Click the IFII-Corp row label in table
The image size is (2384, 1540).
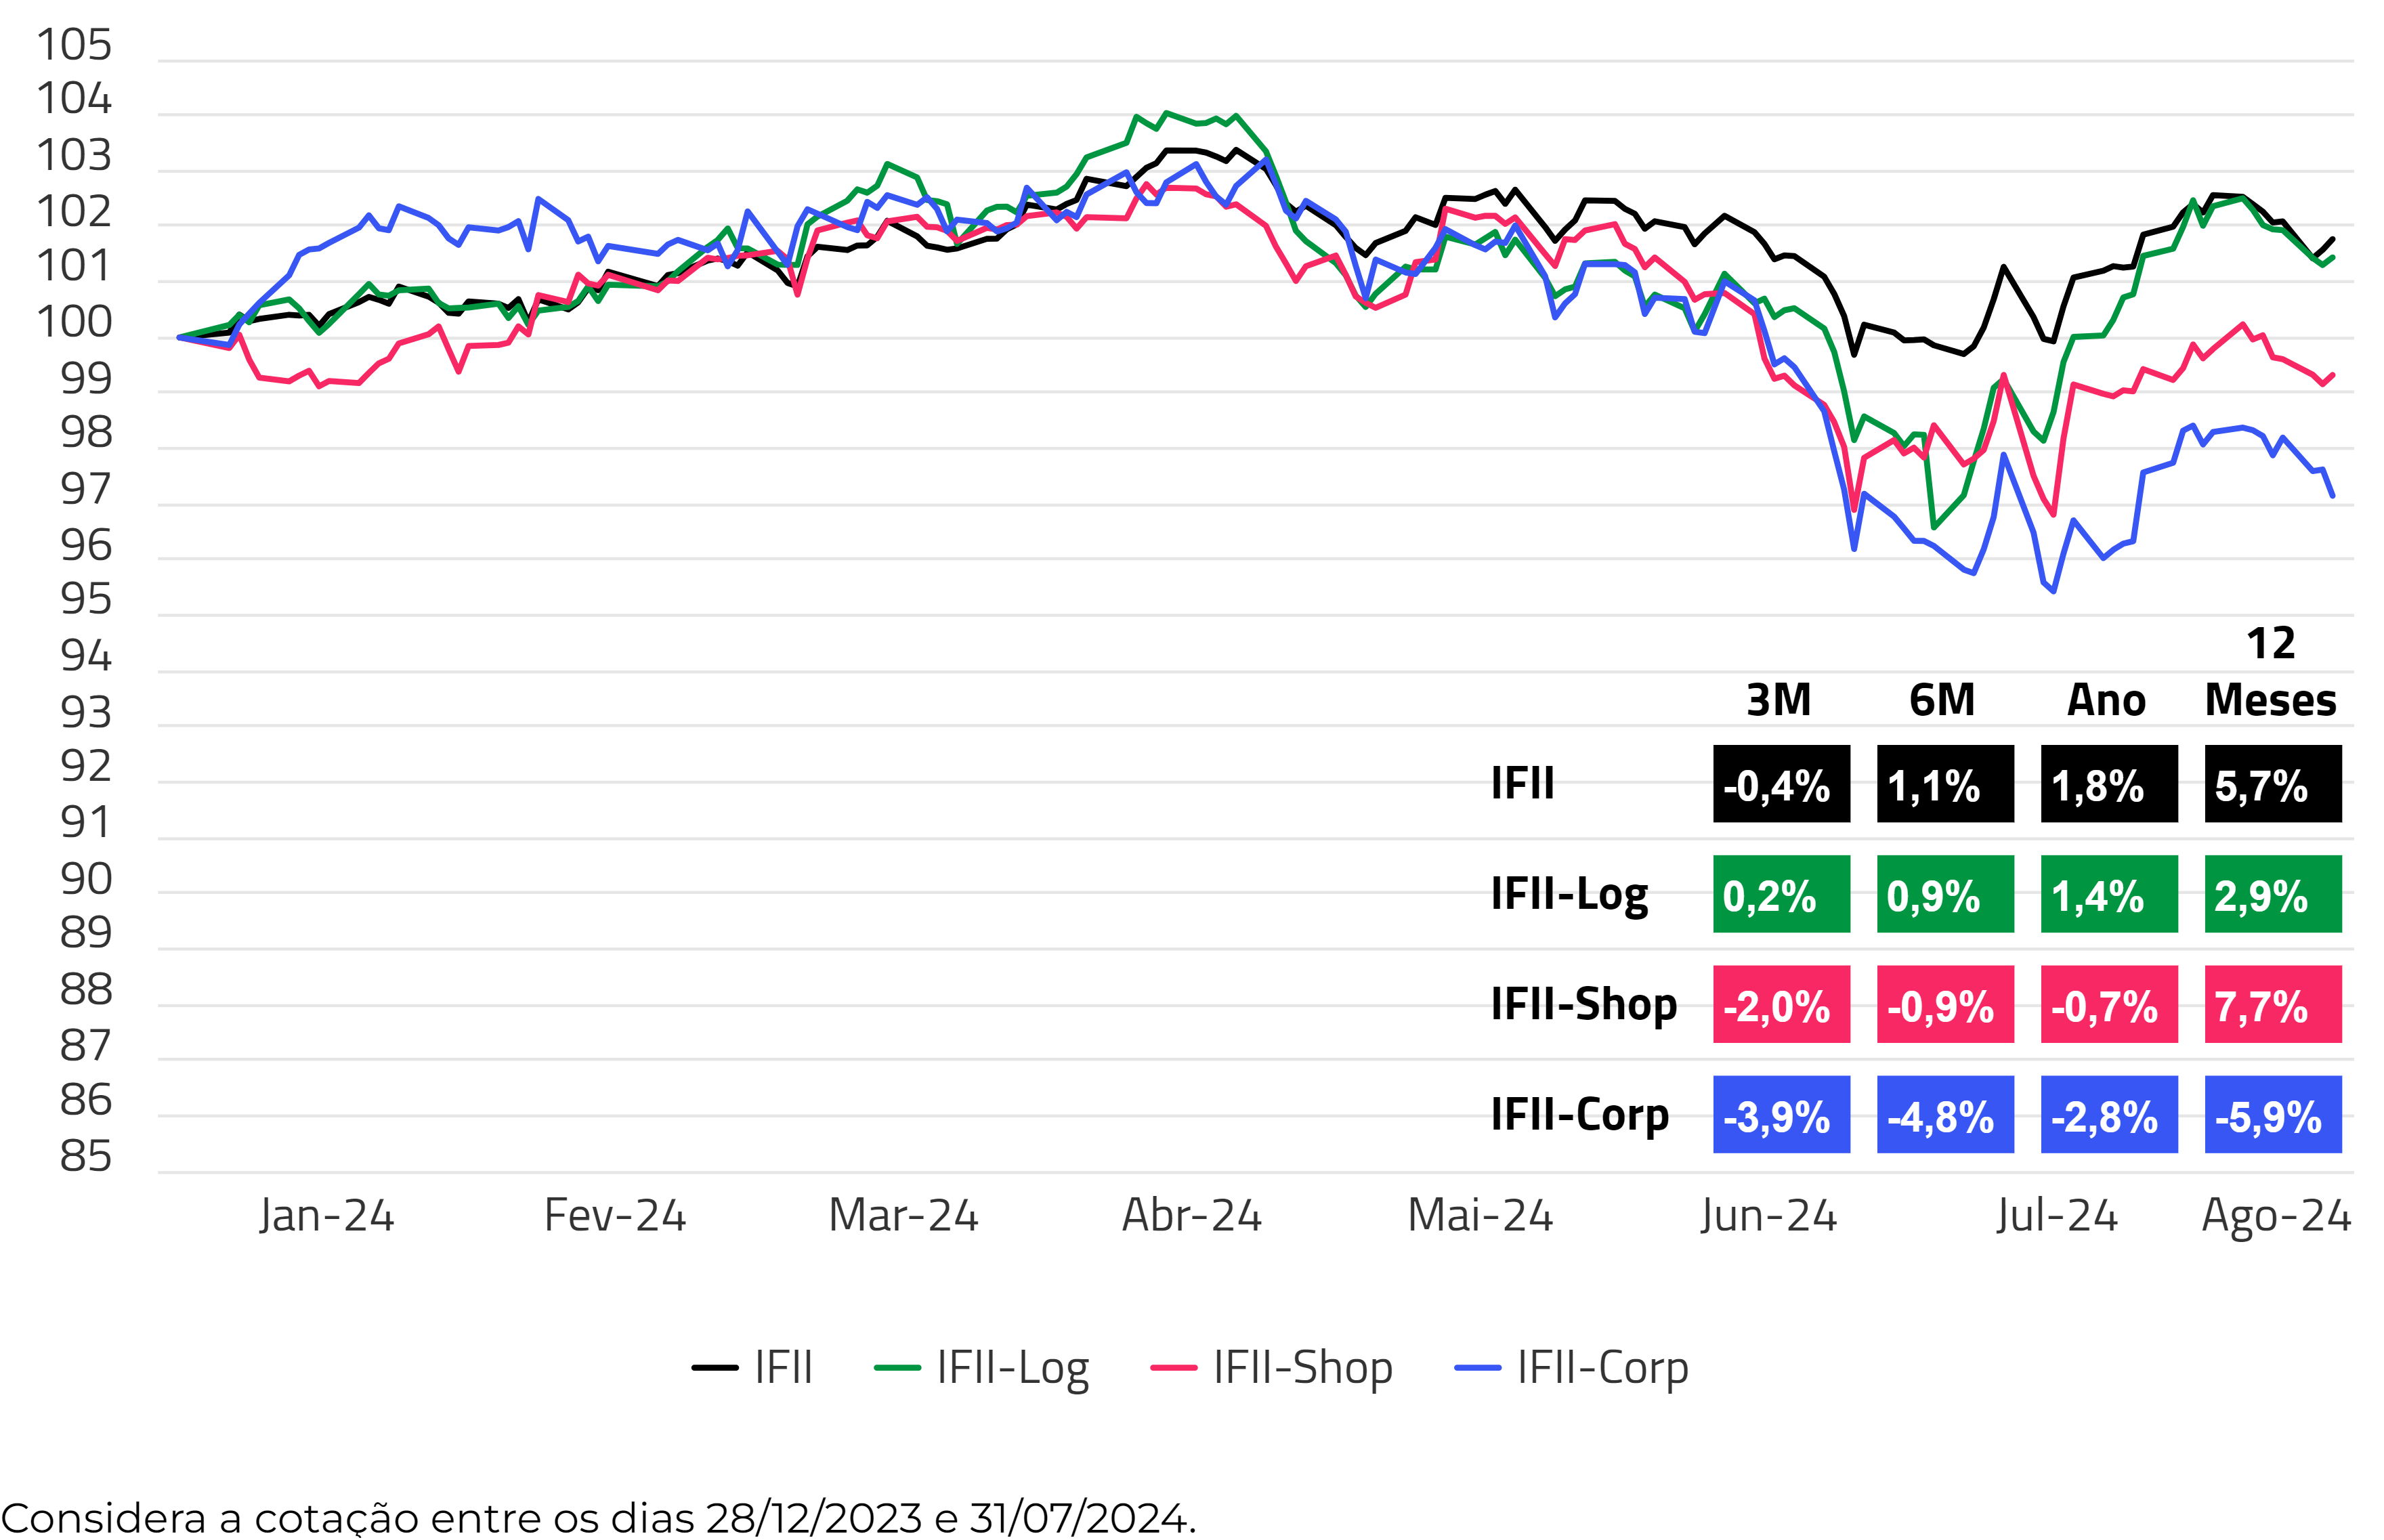[x=1579, y=1114]
